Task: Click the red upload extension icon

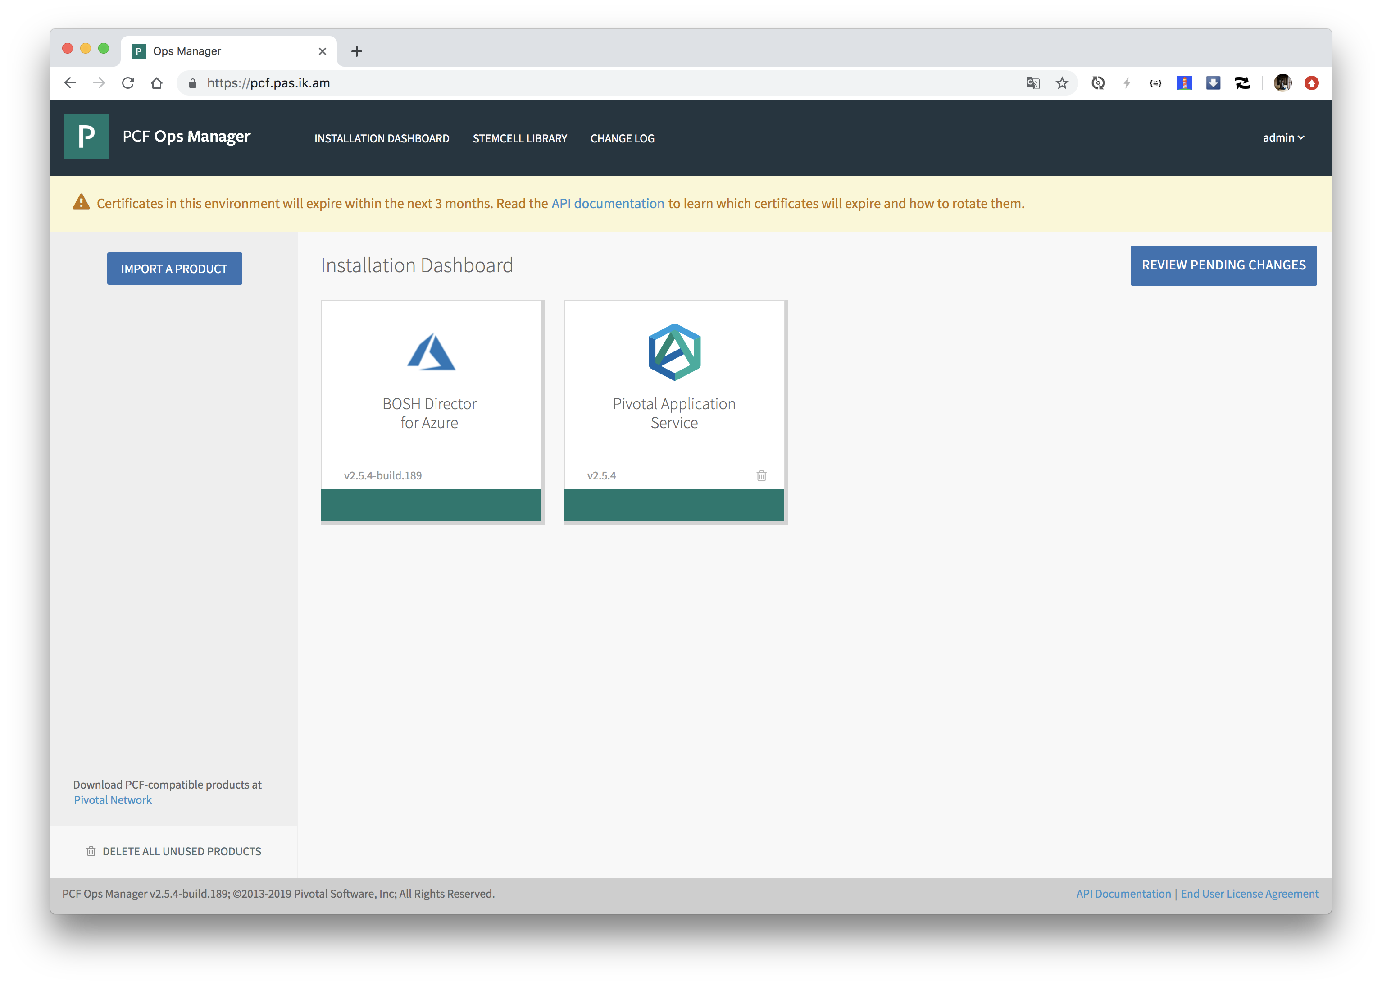Action: click(x=1311, y=83)
